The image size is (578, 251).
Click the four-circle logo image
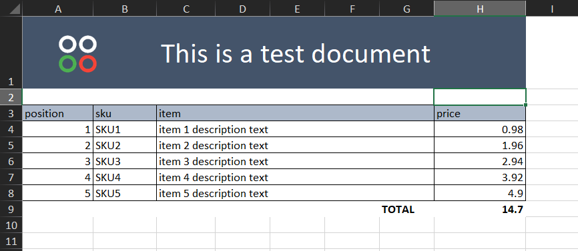coord(78,54)
